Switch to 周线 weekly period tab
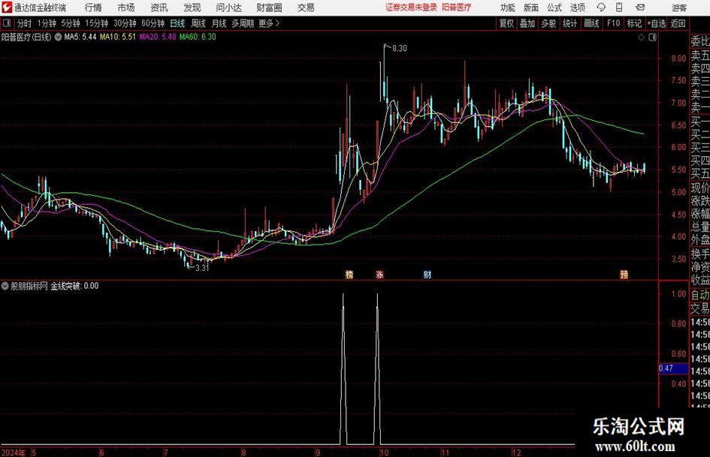The height and width of the screenshot is (457, 710). pyautogui.click(x=198, y=23)
